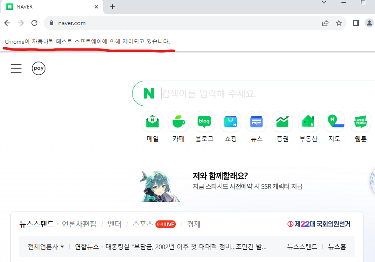Select the 증권 stocks chart icon

click(x=282, y=121)
